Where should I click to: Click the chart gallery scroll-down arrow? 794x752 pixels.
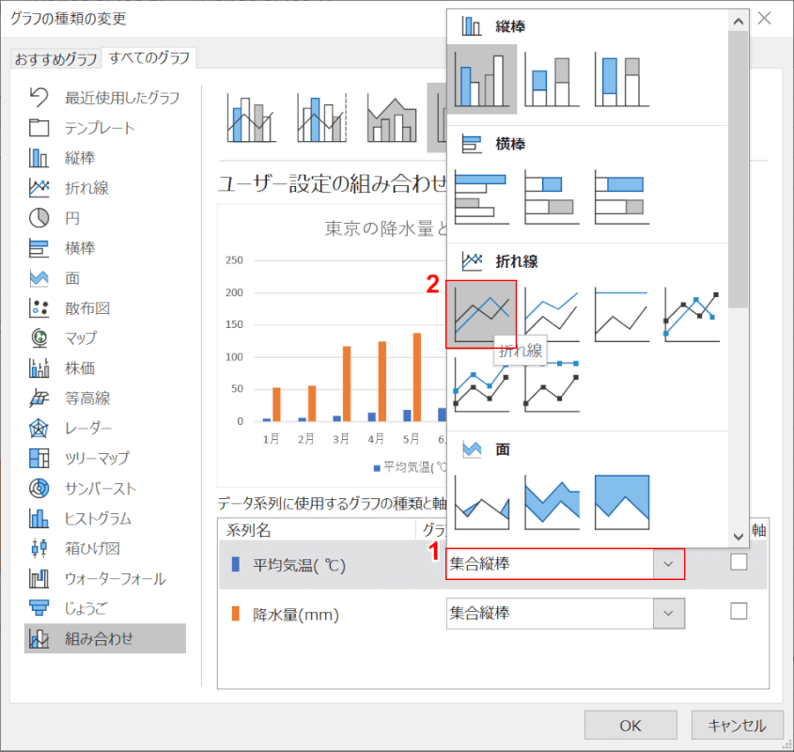pyautogui.click(x=739, y=536)
